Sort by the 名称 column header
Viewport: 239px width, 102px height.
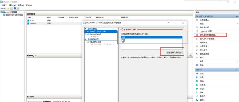[29, 18]
